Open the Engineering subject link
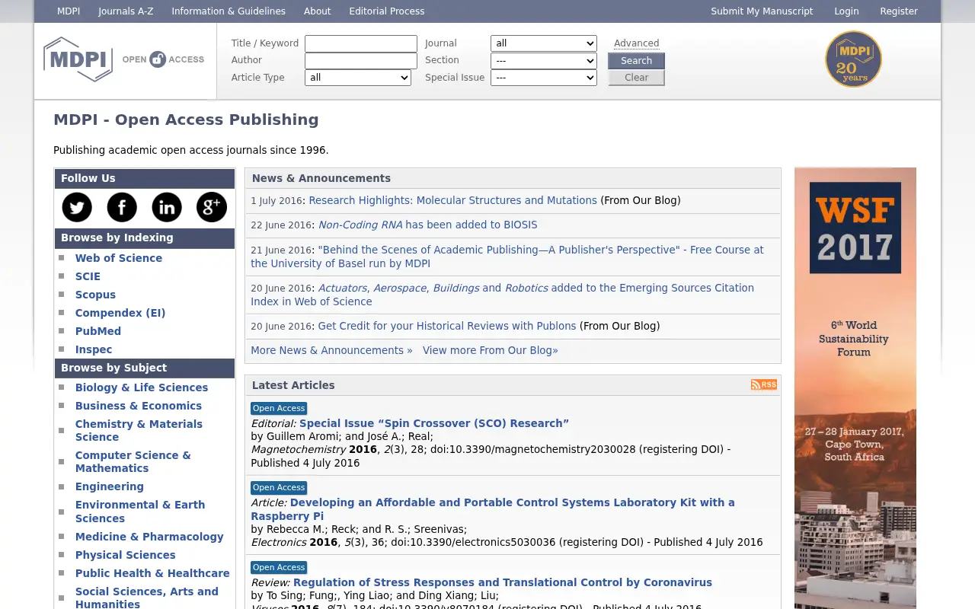 click(110, 486)
